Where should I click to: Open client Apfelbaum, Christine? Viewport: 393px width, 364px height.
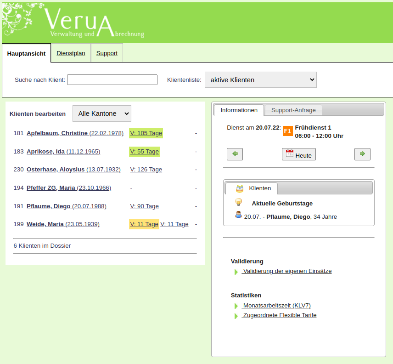(57, 133)
